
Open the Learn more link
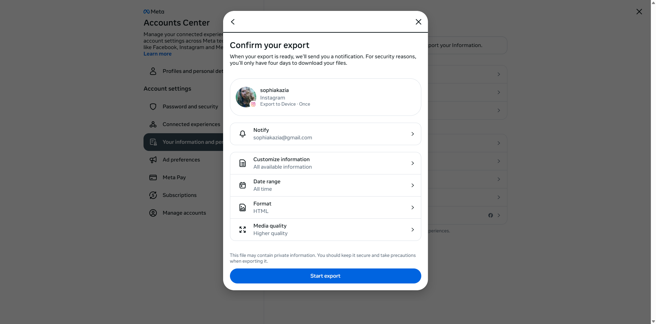tap(158, 54)
